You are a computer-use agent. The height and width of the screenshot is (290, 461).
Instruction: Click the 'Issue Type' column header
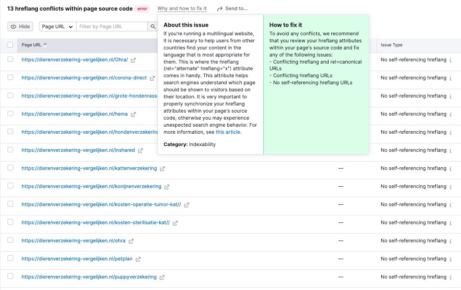pos(392,45)
